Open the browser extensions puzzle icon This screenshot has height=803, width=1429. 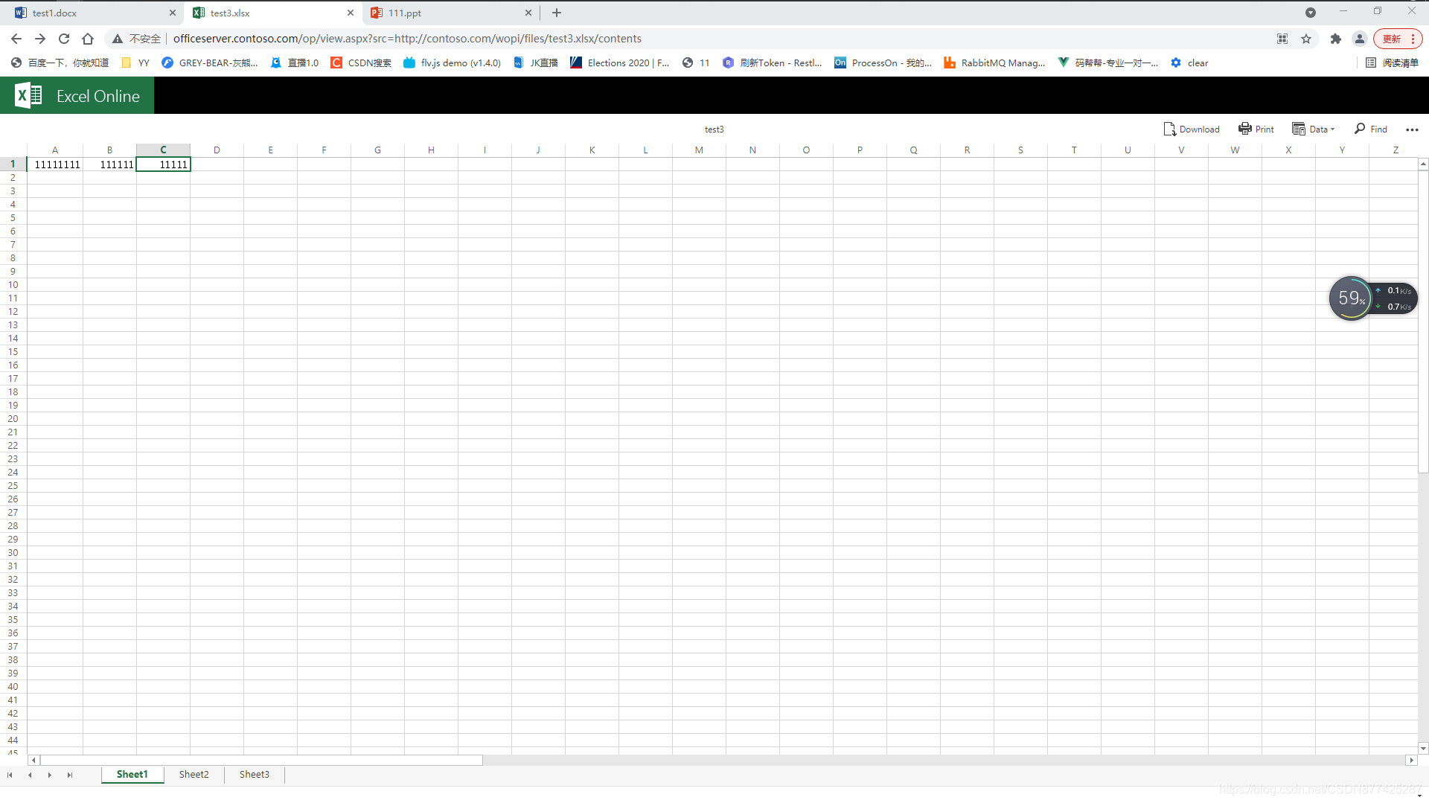pyautogui.click(x=1336, y=39)
